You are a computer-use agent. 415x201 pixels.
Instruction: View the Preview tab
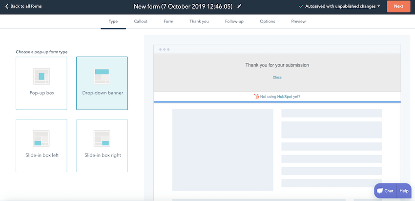pyautogui.click(x=298, y=21)
